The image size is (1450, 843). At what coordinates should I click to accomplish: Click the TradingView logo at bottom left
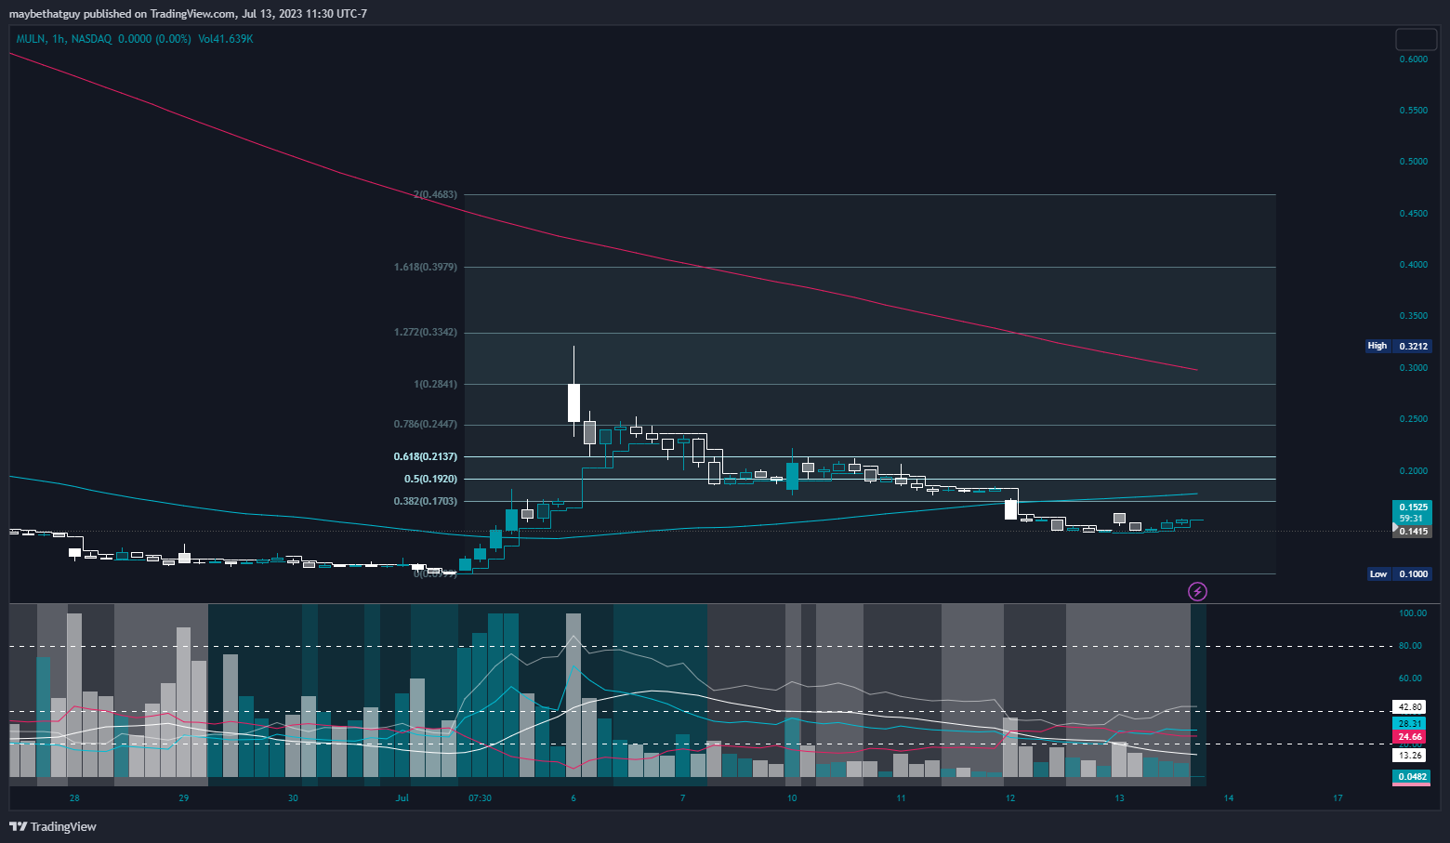pyautogui.click(x=53, y=826)
